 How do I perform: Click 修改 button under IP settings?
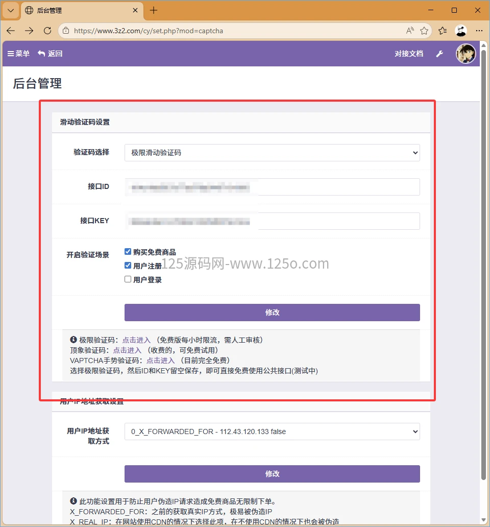272,474
